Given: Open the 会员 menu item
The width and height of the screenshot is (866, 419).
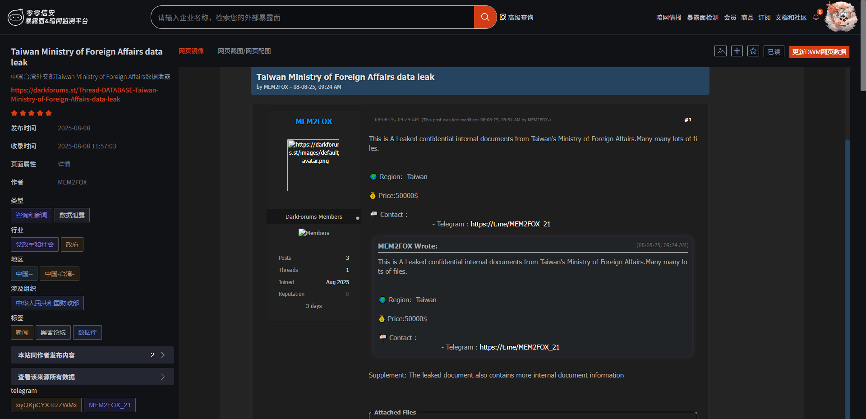Looking at the screenshot, I should (x=730, y=18).
